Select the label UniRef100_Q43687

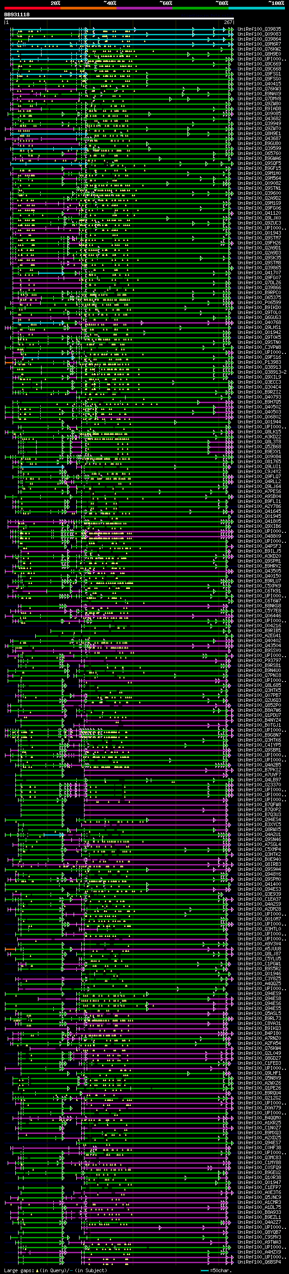pyautogui.click(x=259, y=138)
